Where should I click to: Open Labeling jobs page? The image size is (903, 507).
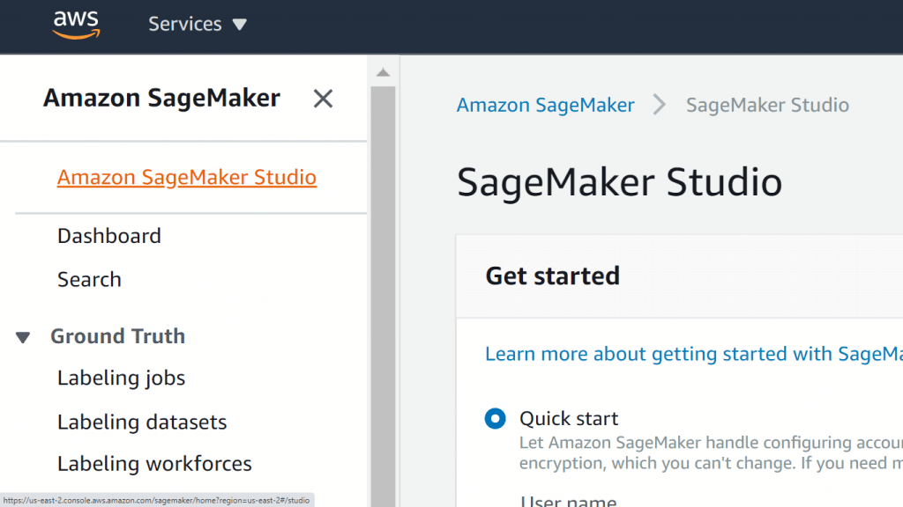click(x=121, y=378)
